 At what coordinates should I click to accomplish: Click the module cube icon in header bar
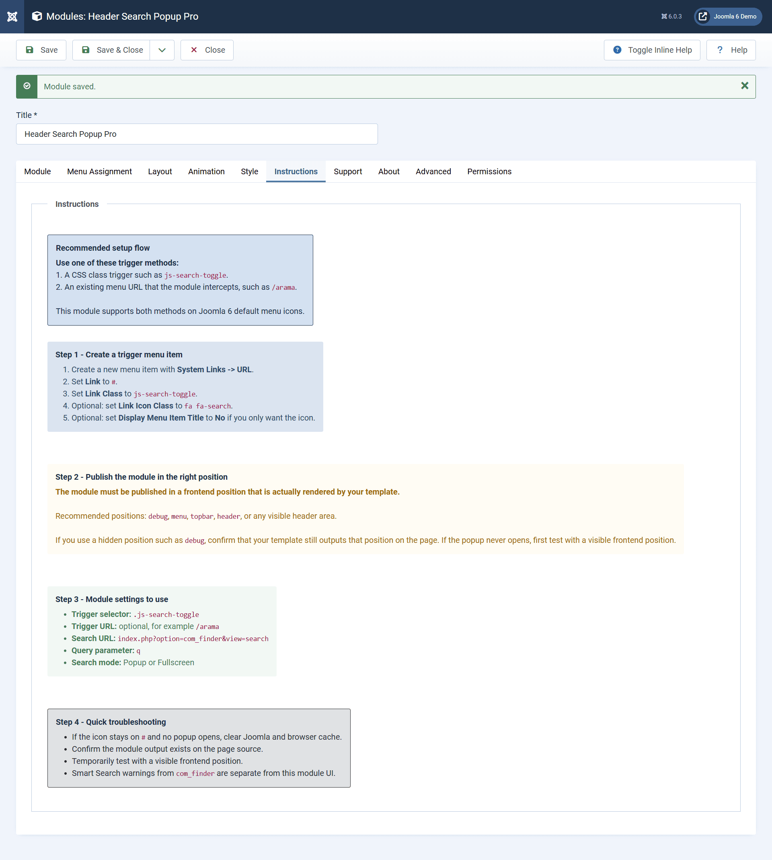pos(37,16)
